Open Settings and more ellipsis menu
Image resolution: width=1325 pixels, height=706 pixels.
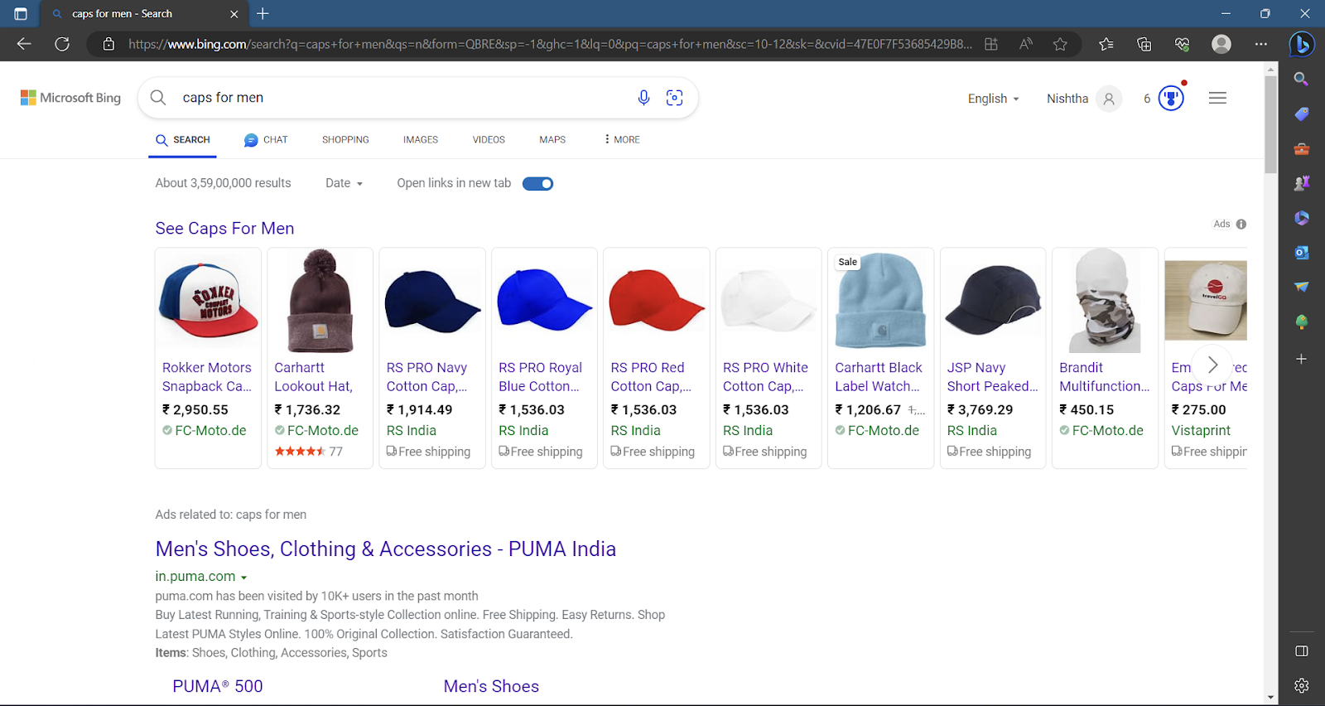1260,44
